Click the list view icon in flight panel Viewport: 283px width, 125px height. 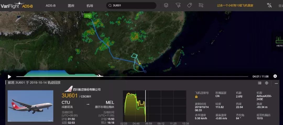coord(260,83)
